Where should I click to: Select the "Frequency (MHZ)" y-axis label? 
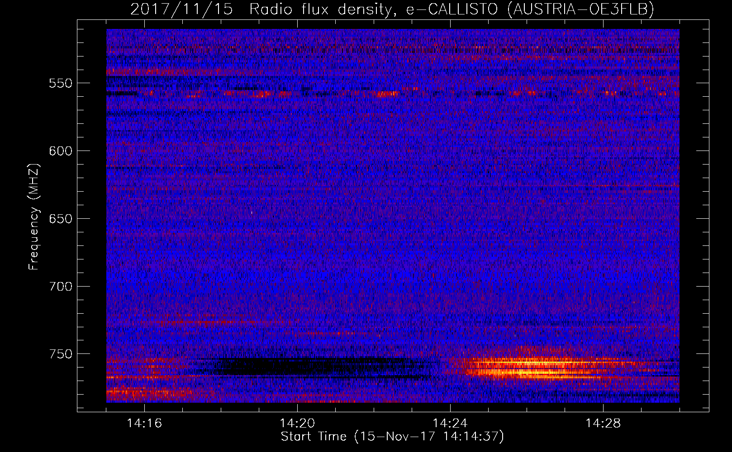pos(34,217)
